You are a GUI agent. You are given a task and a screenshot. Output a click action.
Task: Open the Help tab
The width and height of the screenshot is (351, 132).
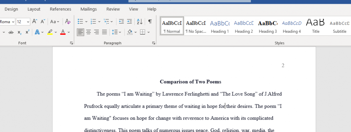click(x=152, y=9)
